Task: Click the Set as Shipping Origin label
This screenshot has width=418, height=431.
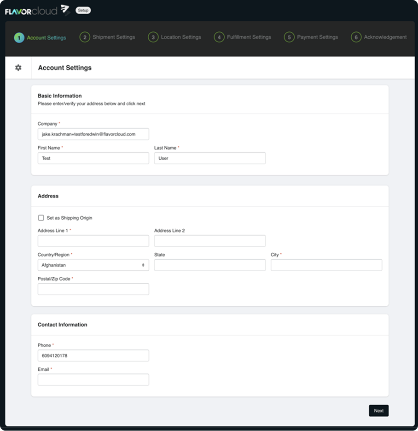Action: coord(70,218)
